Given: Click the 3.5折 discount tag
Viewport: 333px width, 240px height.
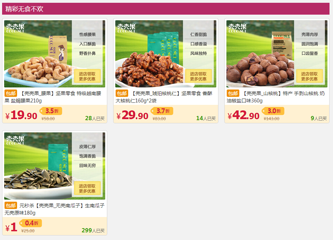Looking at the screenshot, I should click(x=51, y=111).
